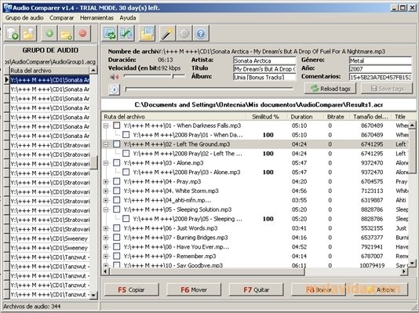This screenshot has height=313, width=419.
Task: Click the Título field My Dream's But A Drop
Action: click(x=264, y=69)
